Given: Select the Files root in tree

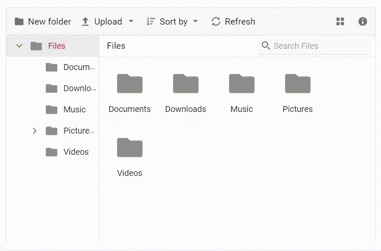Looking at the screenshot, I should point(53,46).
